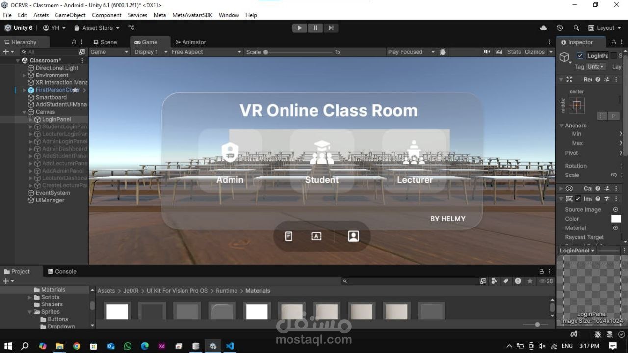Toggle Gizmos in the Game view
This screenshot has width=628, height=353.
535,52
